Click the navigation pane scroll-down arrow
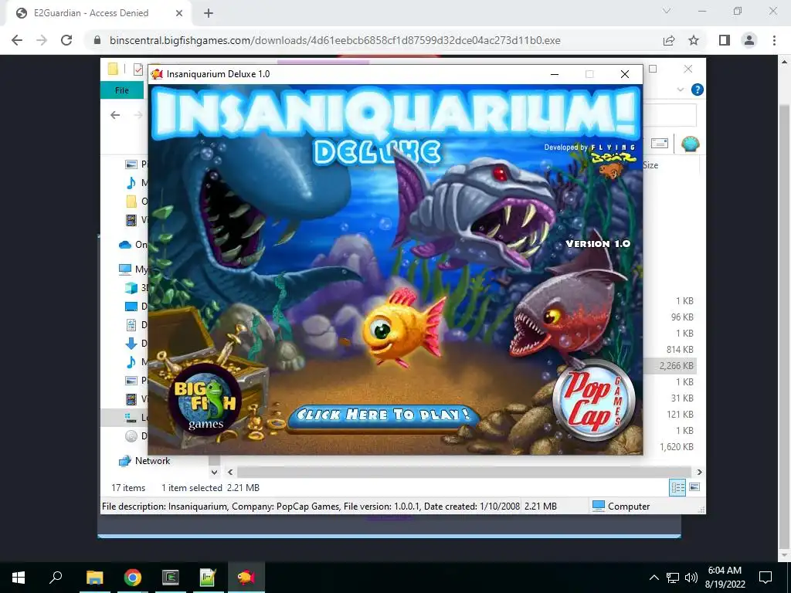The image size is (791, 593). point(215,472)
